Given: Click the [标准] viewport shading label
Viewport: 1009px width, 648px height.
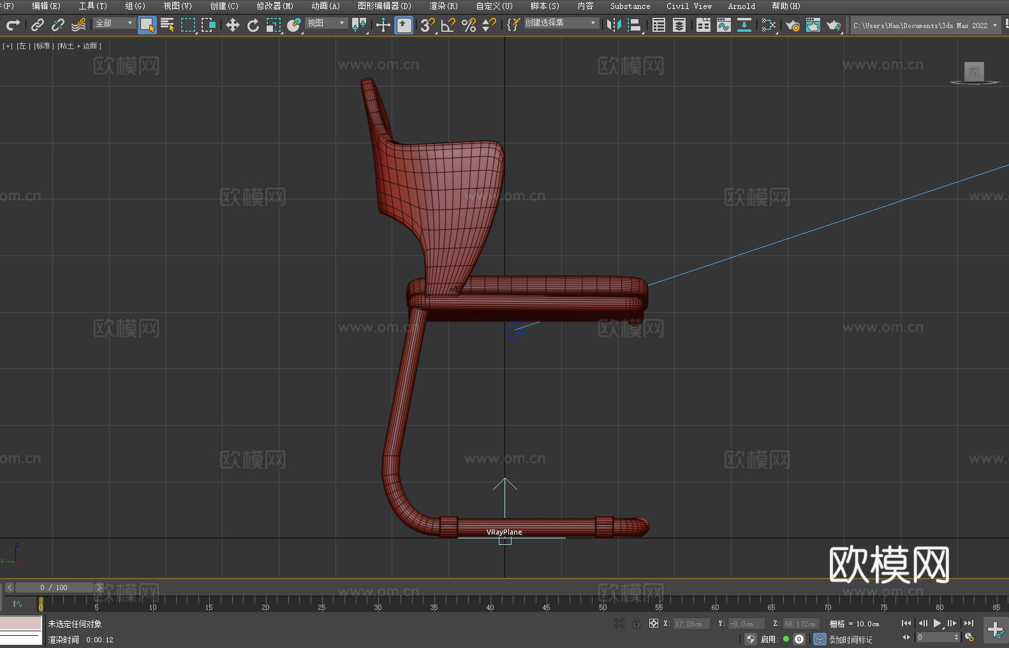Looking at the screenshot, I should [x=44, y=46].
